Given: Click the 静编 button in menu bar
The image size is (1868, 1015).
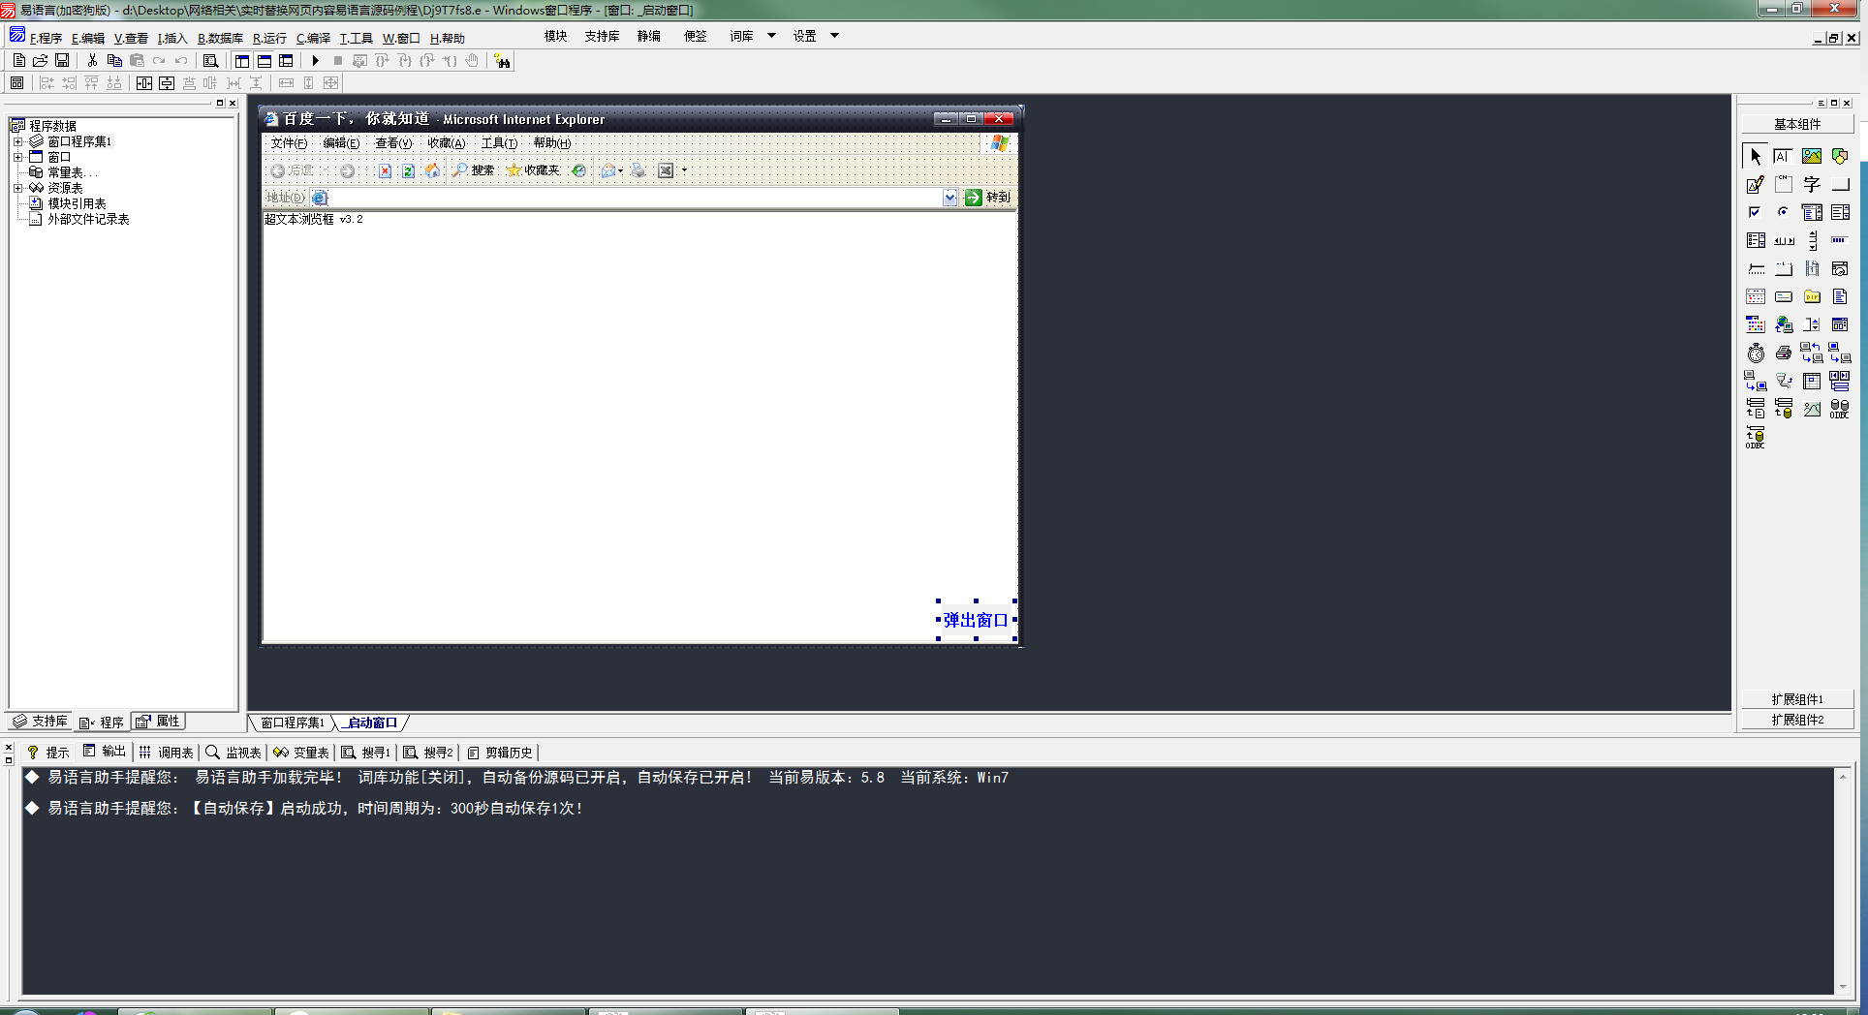Looking at the screenshot, I should [x=648, y=36].
